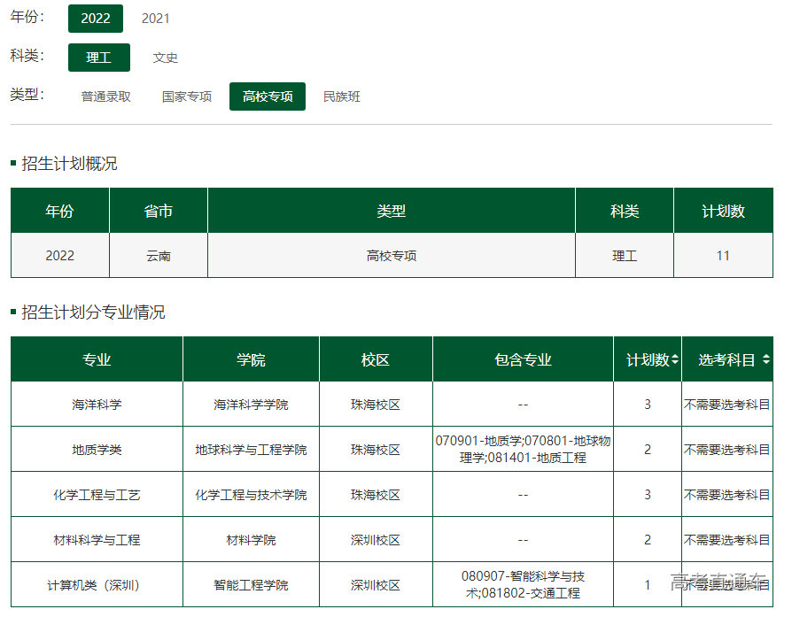Click the 包含专业 column header

point(523,359)
